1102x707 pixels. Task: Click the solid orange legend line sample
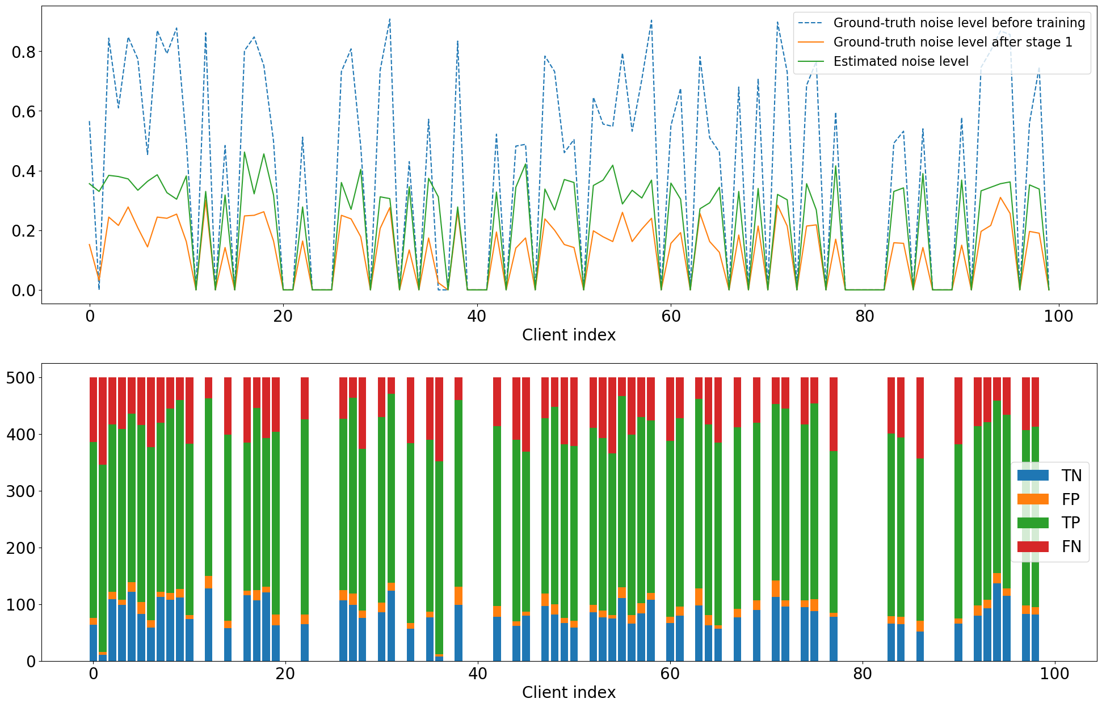pos(811,42)
